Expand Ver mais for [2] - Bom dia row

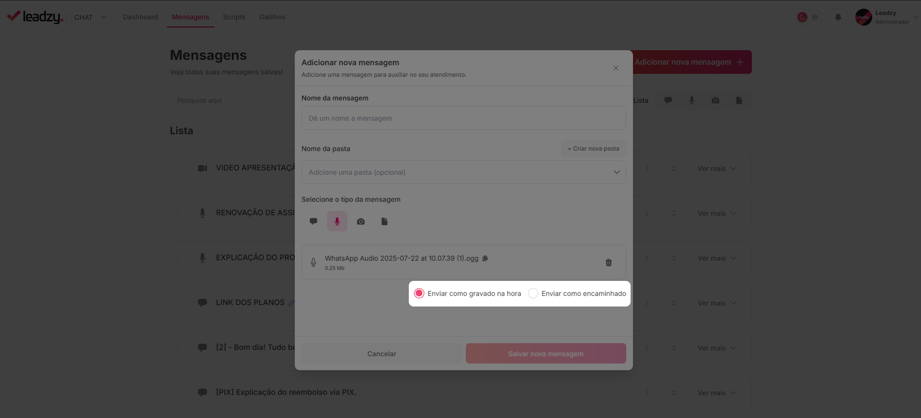point(717,348)
